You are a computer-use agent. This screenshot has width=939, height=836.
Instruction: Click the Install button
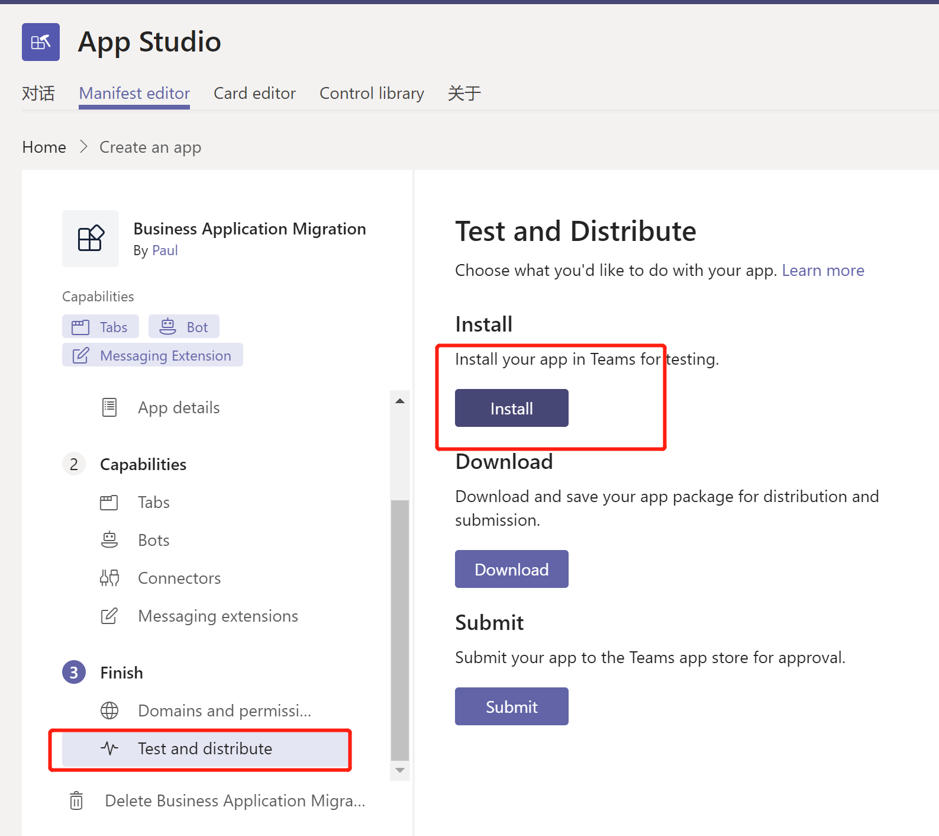tap(512, 408)
